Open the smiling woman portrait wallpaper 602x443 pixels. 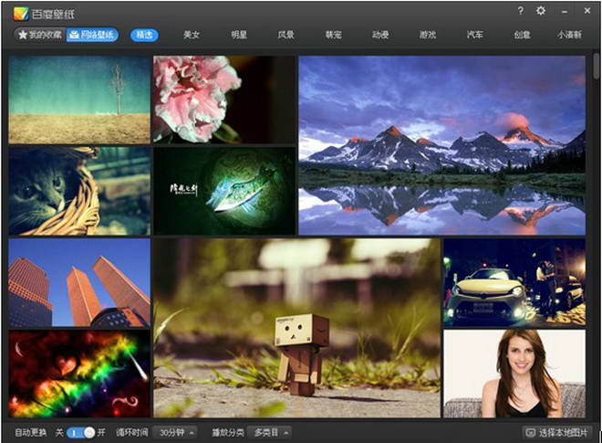(514, 374)
